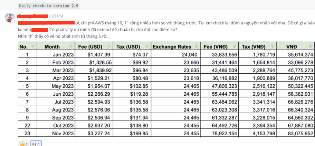Click the Daily check-in version 2.9 text

click(49, 6)
